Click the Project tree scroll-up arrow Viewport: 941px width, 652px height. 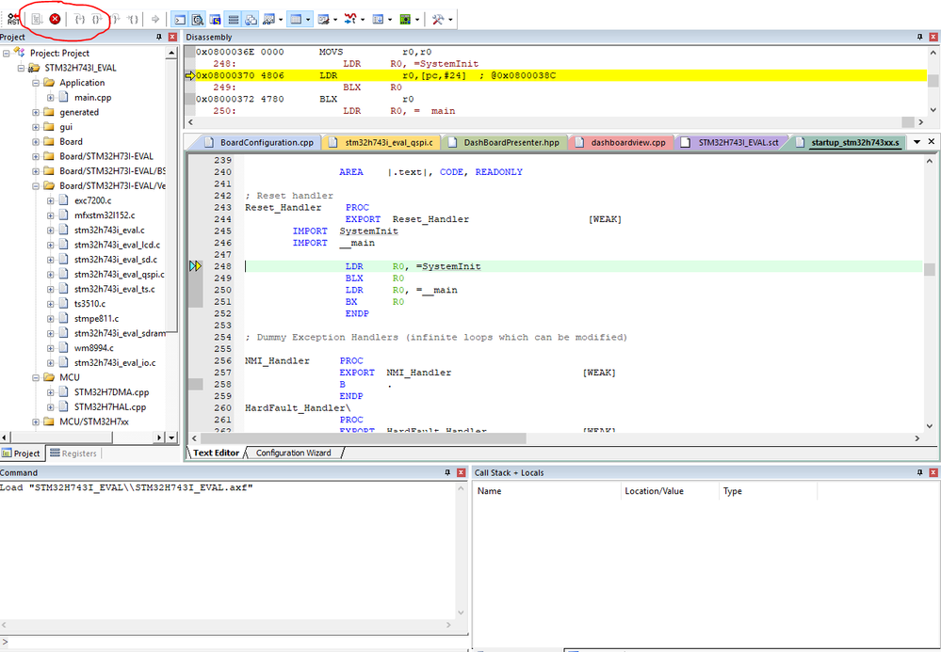171,54
